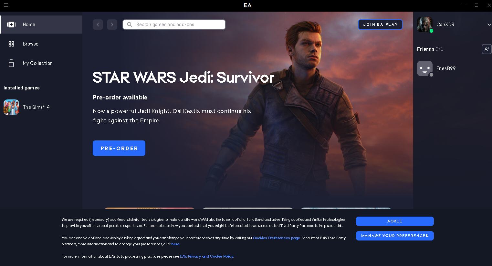The height and width of the screenshot is (266, 492).
Task: Open the My Collection menu label
Action: 38,63
